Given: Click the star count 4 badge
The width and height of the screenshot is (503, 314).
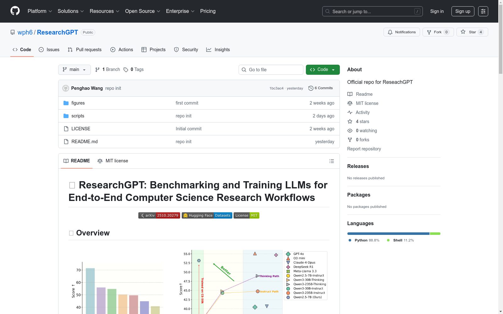Looking at the screenshot, I should pos(481,32).
